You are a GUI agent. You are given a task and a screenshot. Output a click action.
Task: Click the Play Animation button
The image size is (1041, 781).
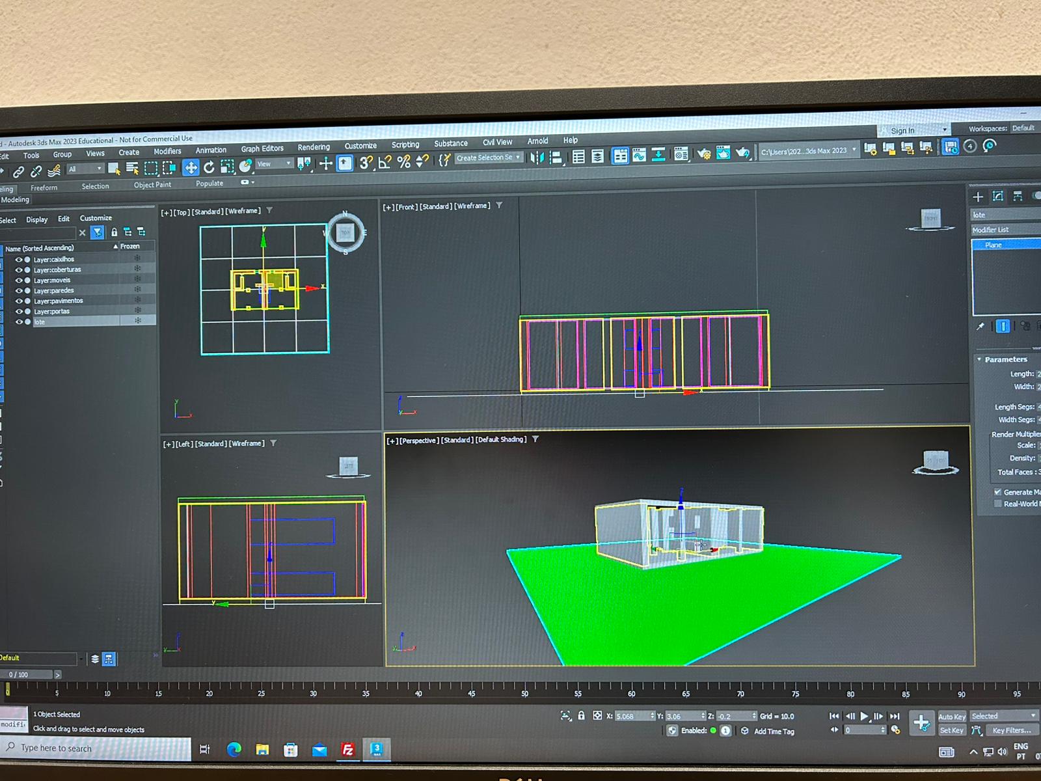[x=865, y=716]
